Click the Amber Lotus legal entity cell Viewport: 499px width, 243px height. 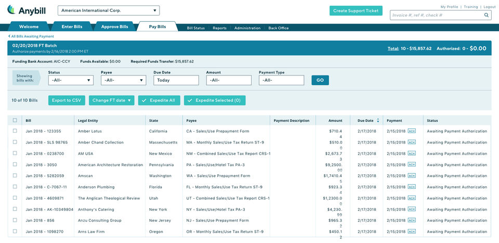click(90, 131)
